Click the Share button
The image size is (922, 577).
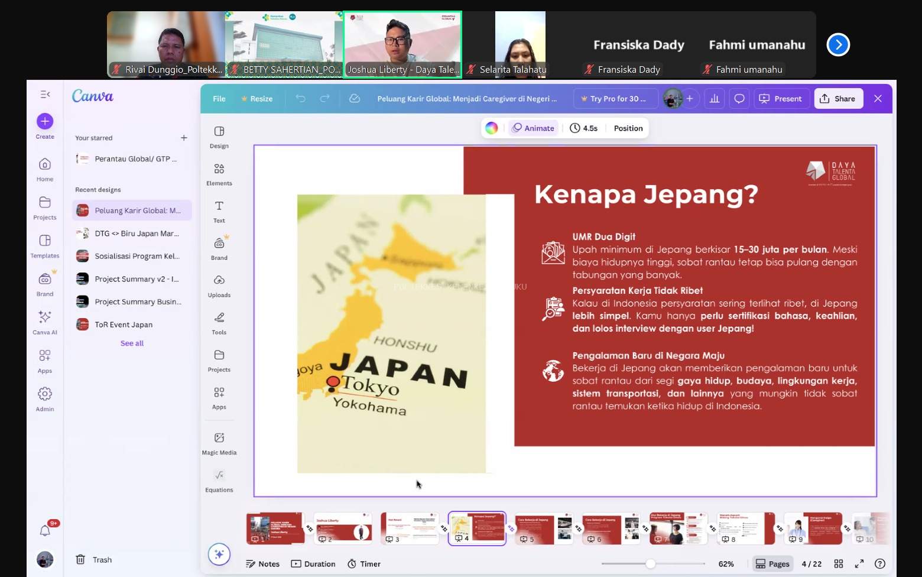click(838, 98)
